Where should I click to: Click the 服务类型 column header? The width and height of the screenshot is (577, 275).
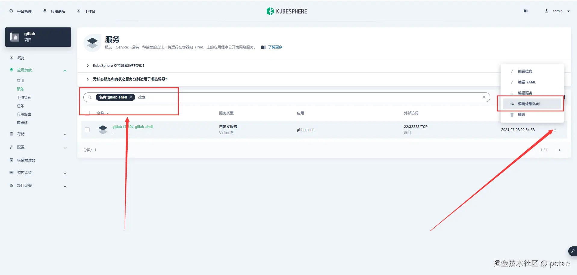[x=226, y=113]
